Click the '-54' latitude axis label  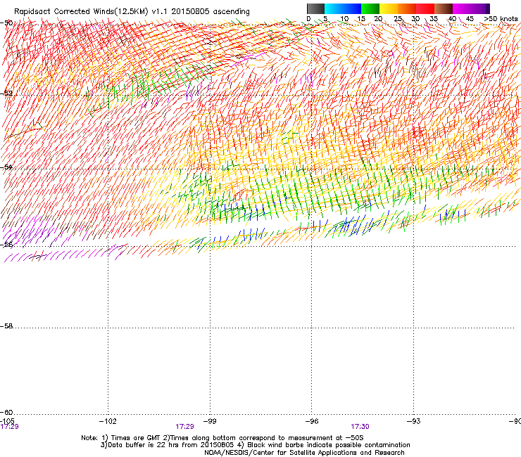6,167
